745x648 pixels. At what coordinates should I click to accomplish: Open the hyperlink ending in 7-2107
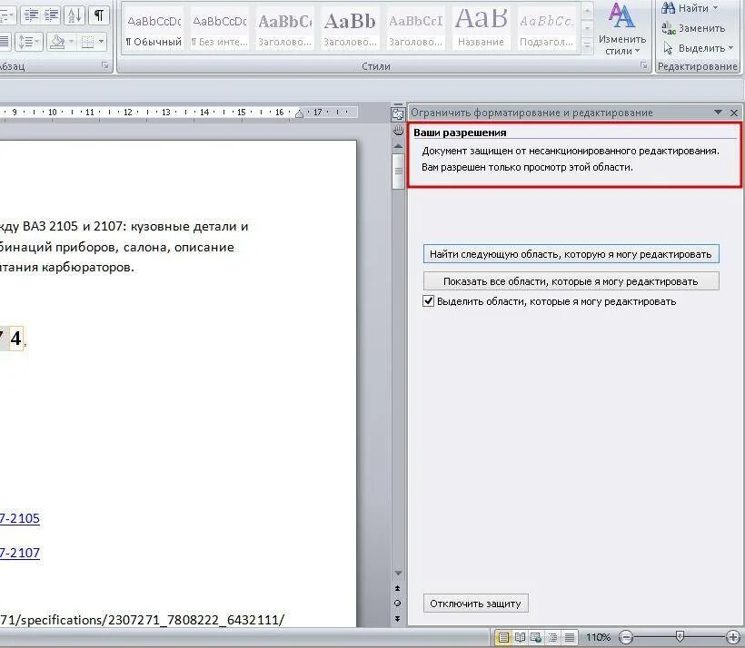[19, 553]
